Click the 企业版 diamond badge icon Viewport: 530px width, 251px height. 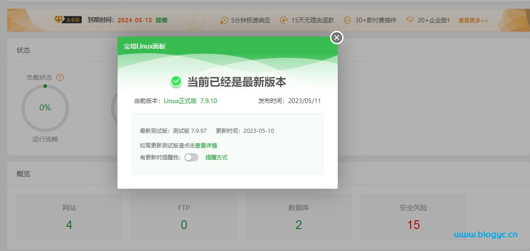click(67, 20)
